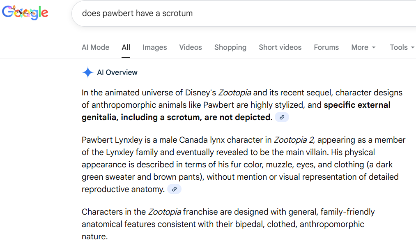This screenshot has width=416, height=250.
Task: Select the All results tab
Action: tap(126, 47)
